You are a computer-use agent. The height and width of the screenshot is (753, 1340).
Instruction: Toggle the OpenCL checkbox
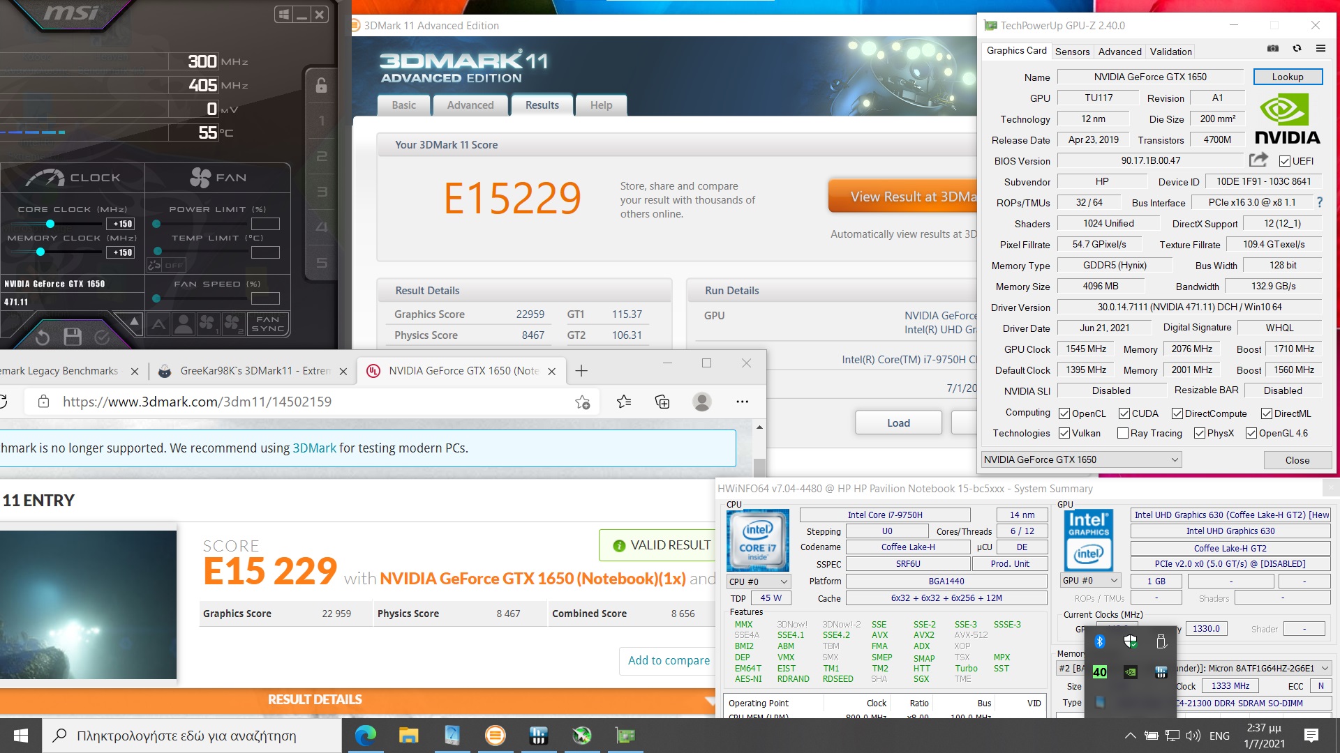pyautogui.click(x=1064, y=413)
